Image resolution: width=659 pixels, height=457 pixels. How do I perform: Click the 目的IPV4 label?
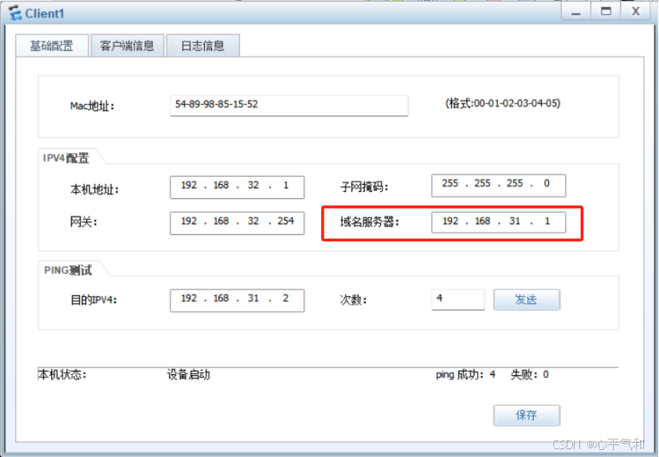(x=93, y=300)
